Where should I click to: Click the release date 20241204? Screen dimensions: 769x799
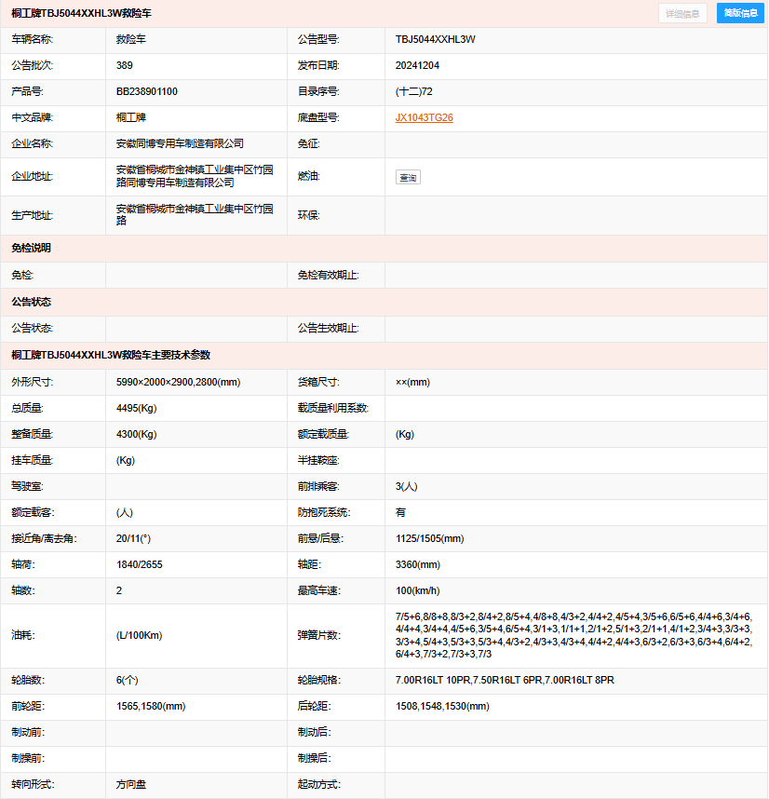(x=418, y=66)
